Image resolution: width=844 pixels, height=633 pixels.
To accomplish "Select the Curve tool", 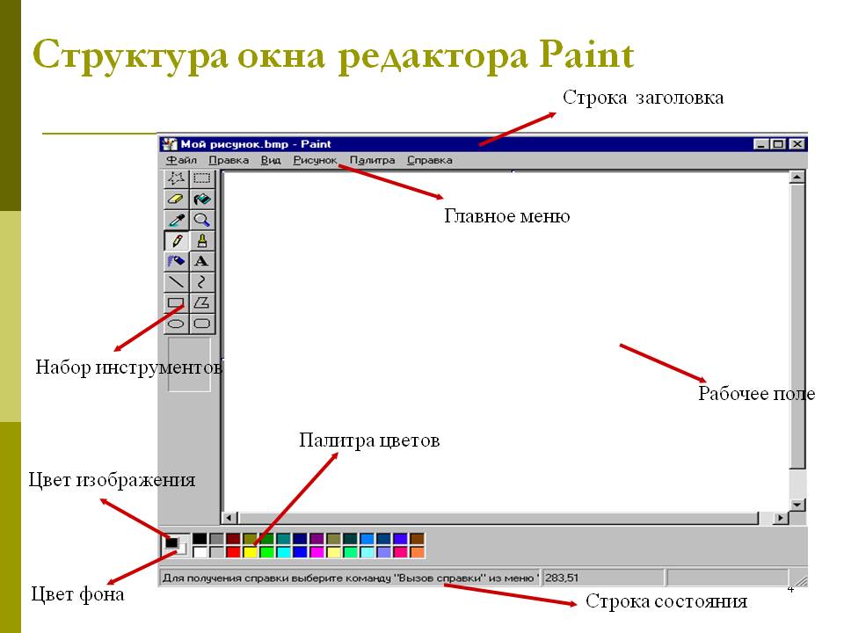I will (x=201, y=281).
